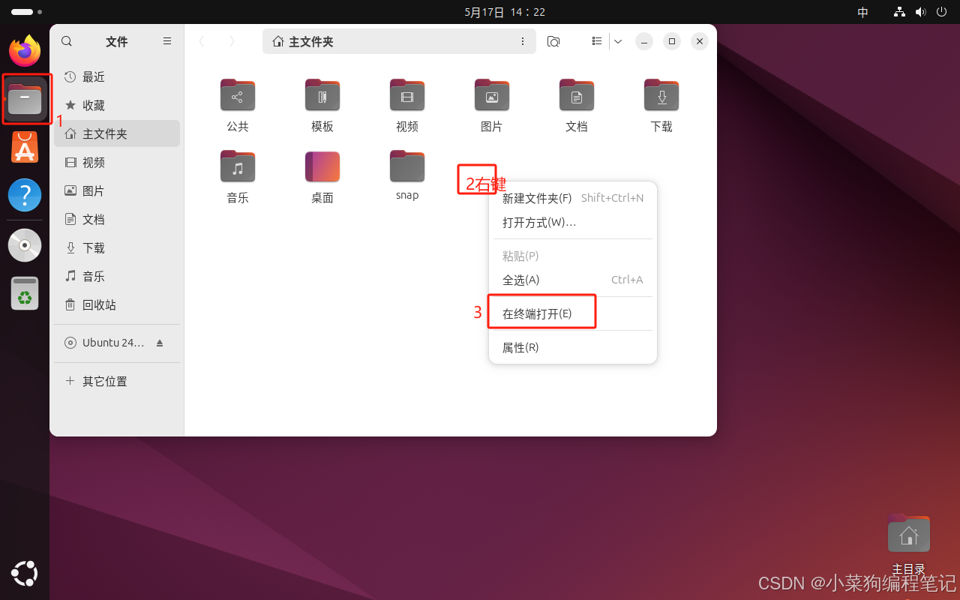Open 文档 in the sidebar
This screenshot has width=960, height=600.
point(117,219)
